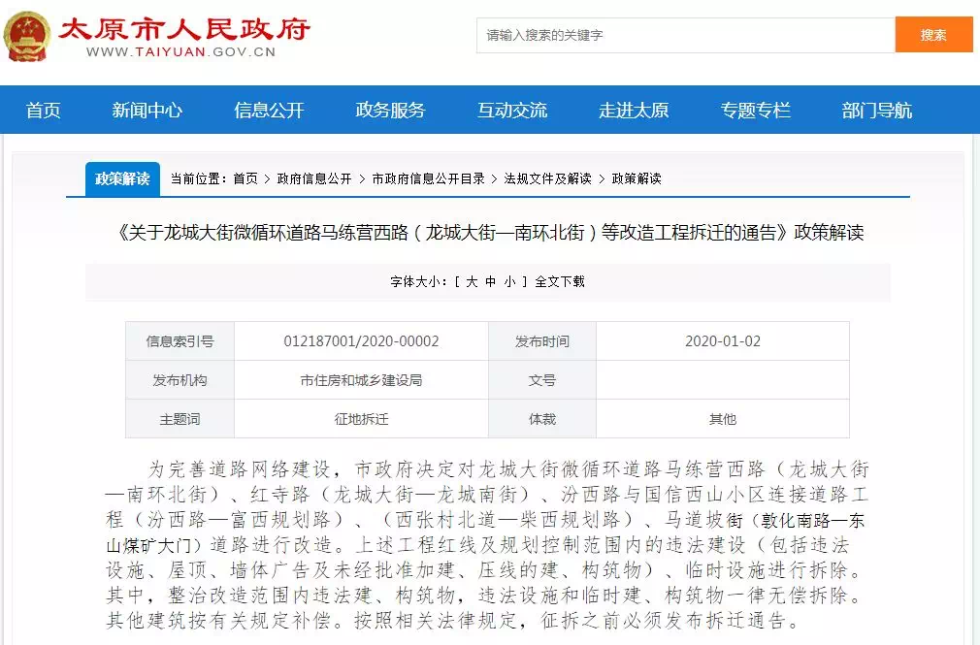Click publishing agency 市住房和城乡建设局
980x645 pixels.
pos(361,380)
